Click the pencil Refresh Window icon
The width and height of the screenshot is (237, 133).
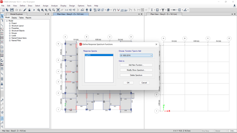pos(25,10)
